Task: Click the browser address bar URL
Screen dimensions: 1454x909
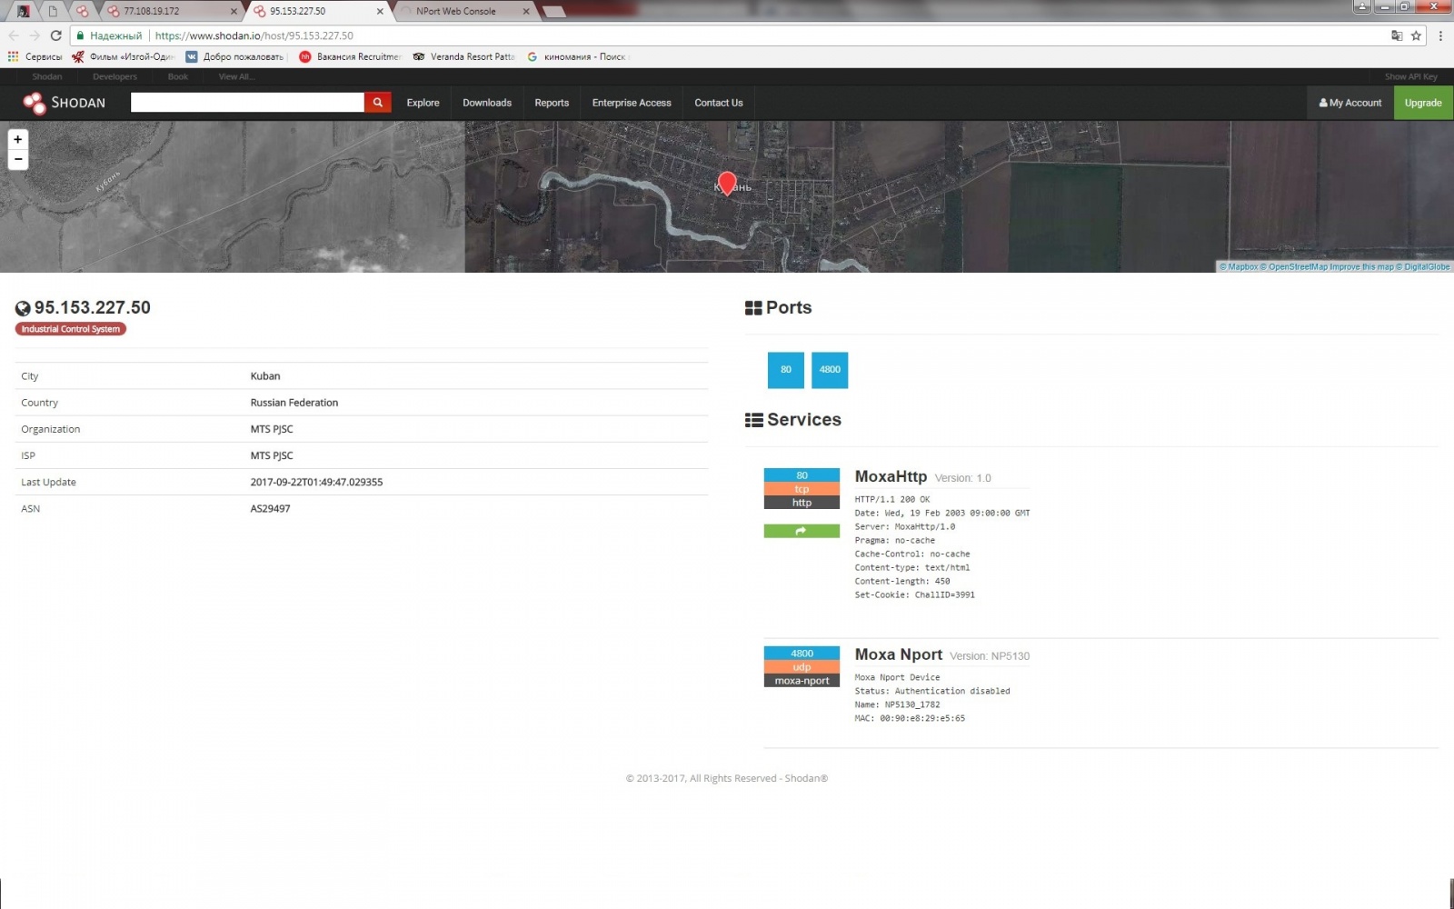Action: click(x=254, y=35)
